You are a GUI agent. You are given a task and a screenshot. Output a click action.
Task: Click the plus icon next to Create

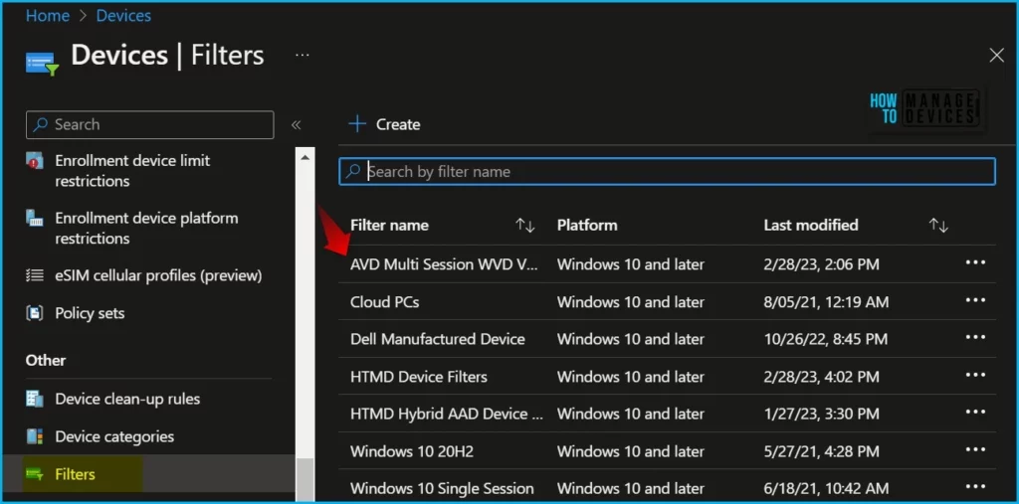[x=357, y=124]
